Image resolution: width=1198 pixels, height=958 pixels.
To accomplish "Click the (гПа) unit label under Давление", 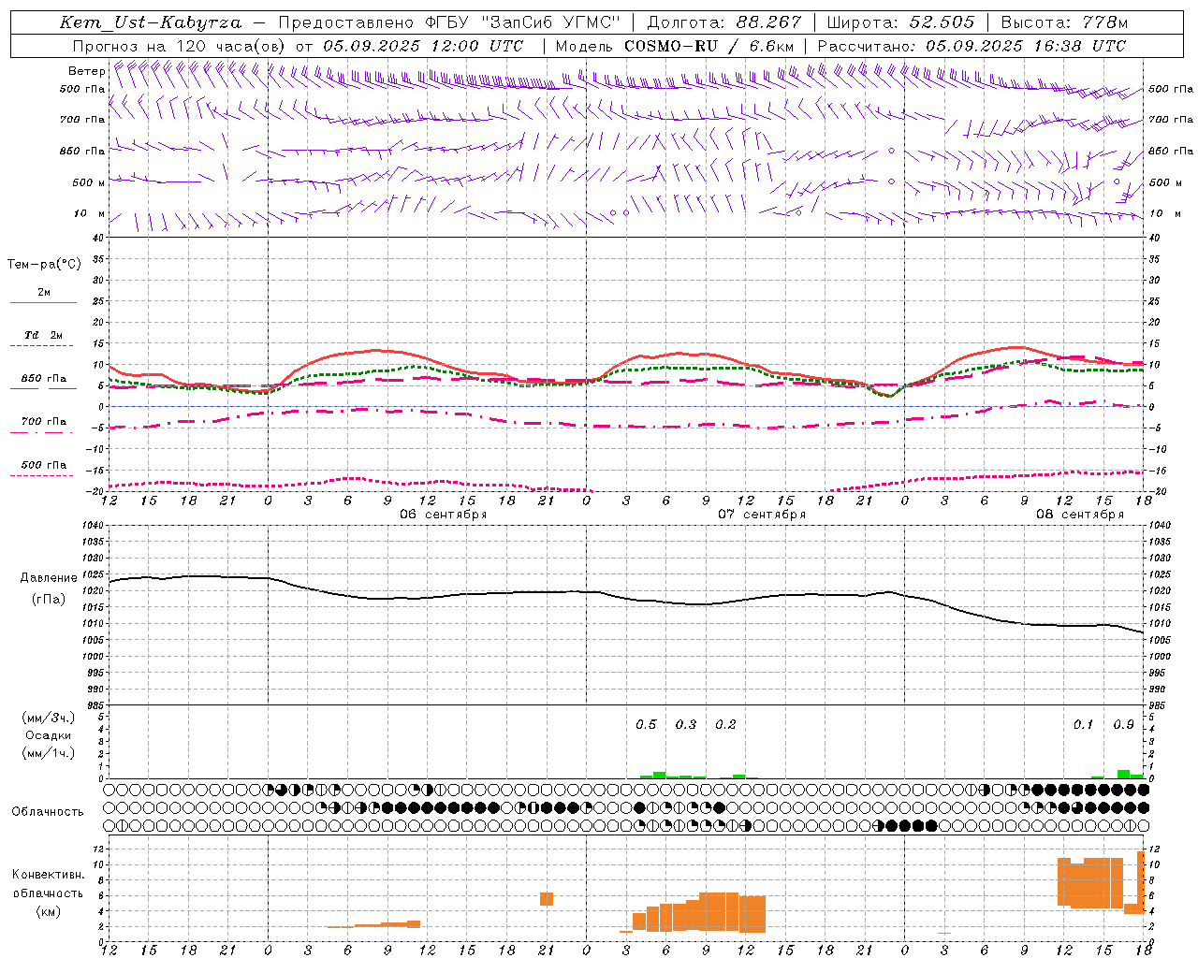I will coord(49,600).
